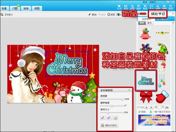Flip material vertically in edit box
This screenshot has height=132, width=176.
pyautogui.click(x=108, y=117)
